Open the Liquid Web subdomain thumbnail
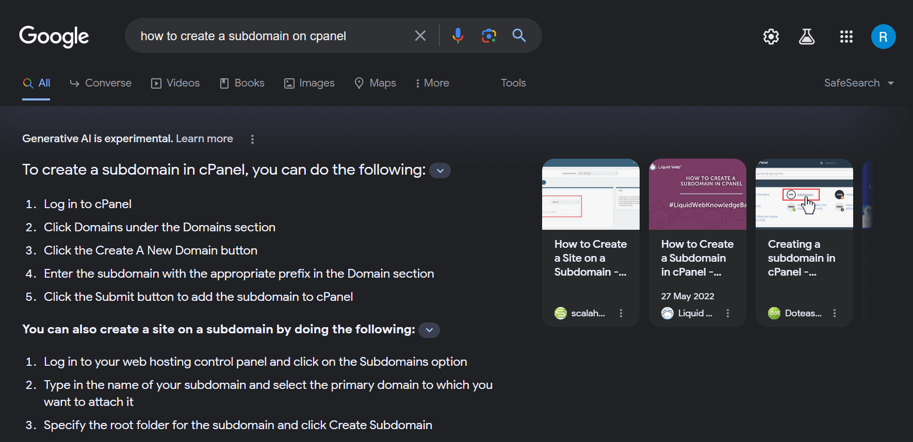 [x=697, y=194]
